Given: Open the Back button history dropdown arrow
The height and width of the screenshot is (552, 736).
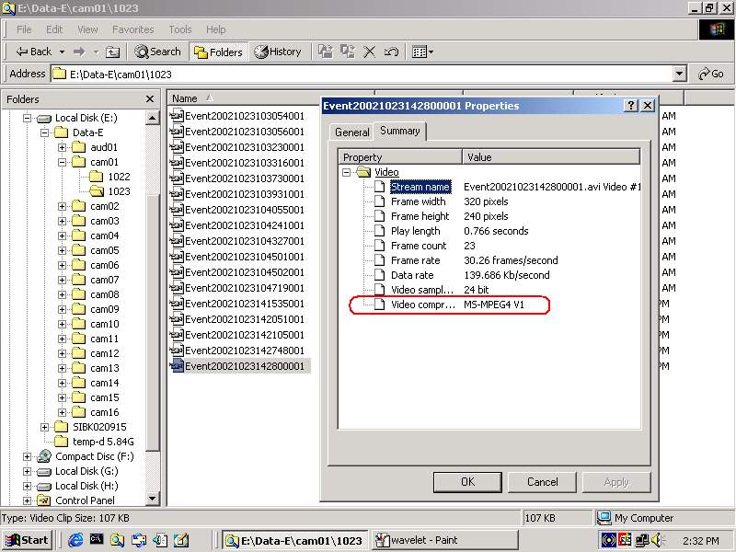Looking at the screenshot, I should (62, 52).
